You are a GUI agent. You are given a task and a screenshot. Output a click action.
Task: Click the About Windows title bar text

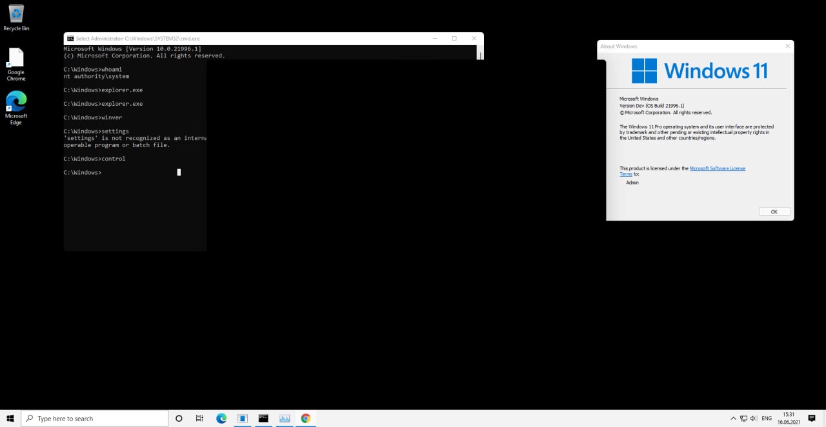(619, 46)
